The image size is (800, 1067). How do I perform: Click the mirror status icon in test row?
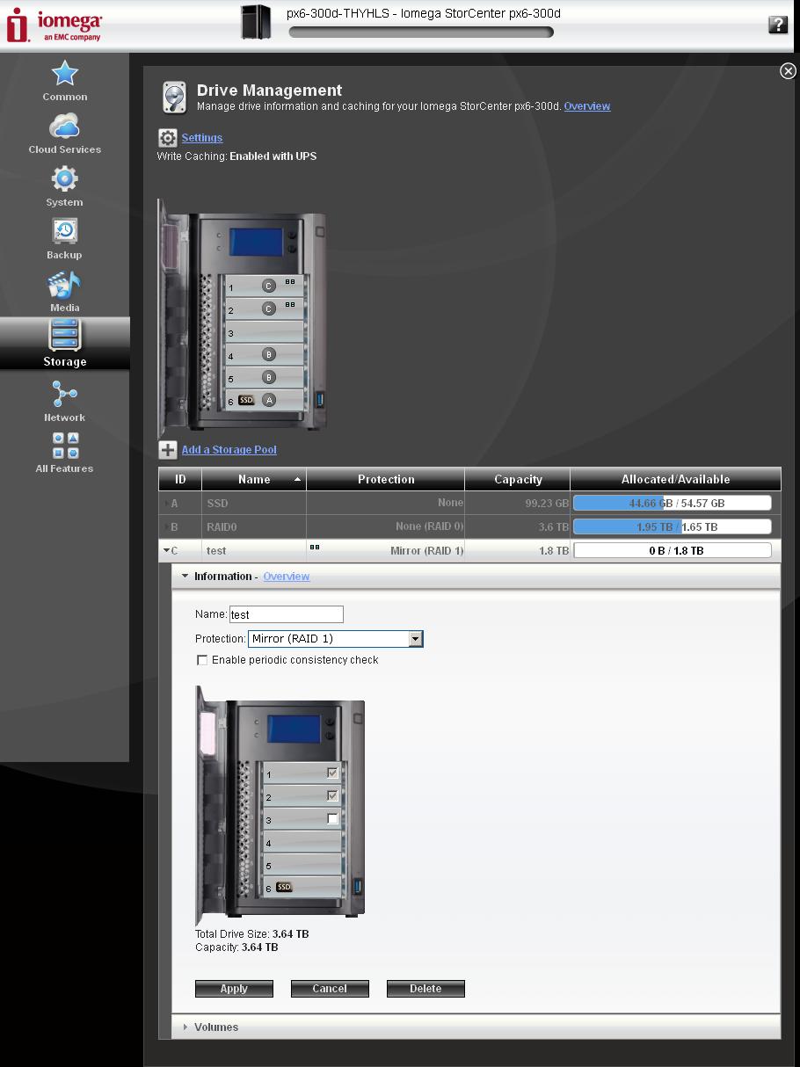(x=315, y=547)
